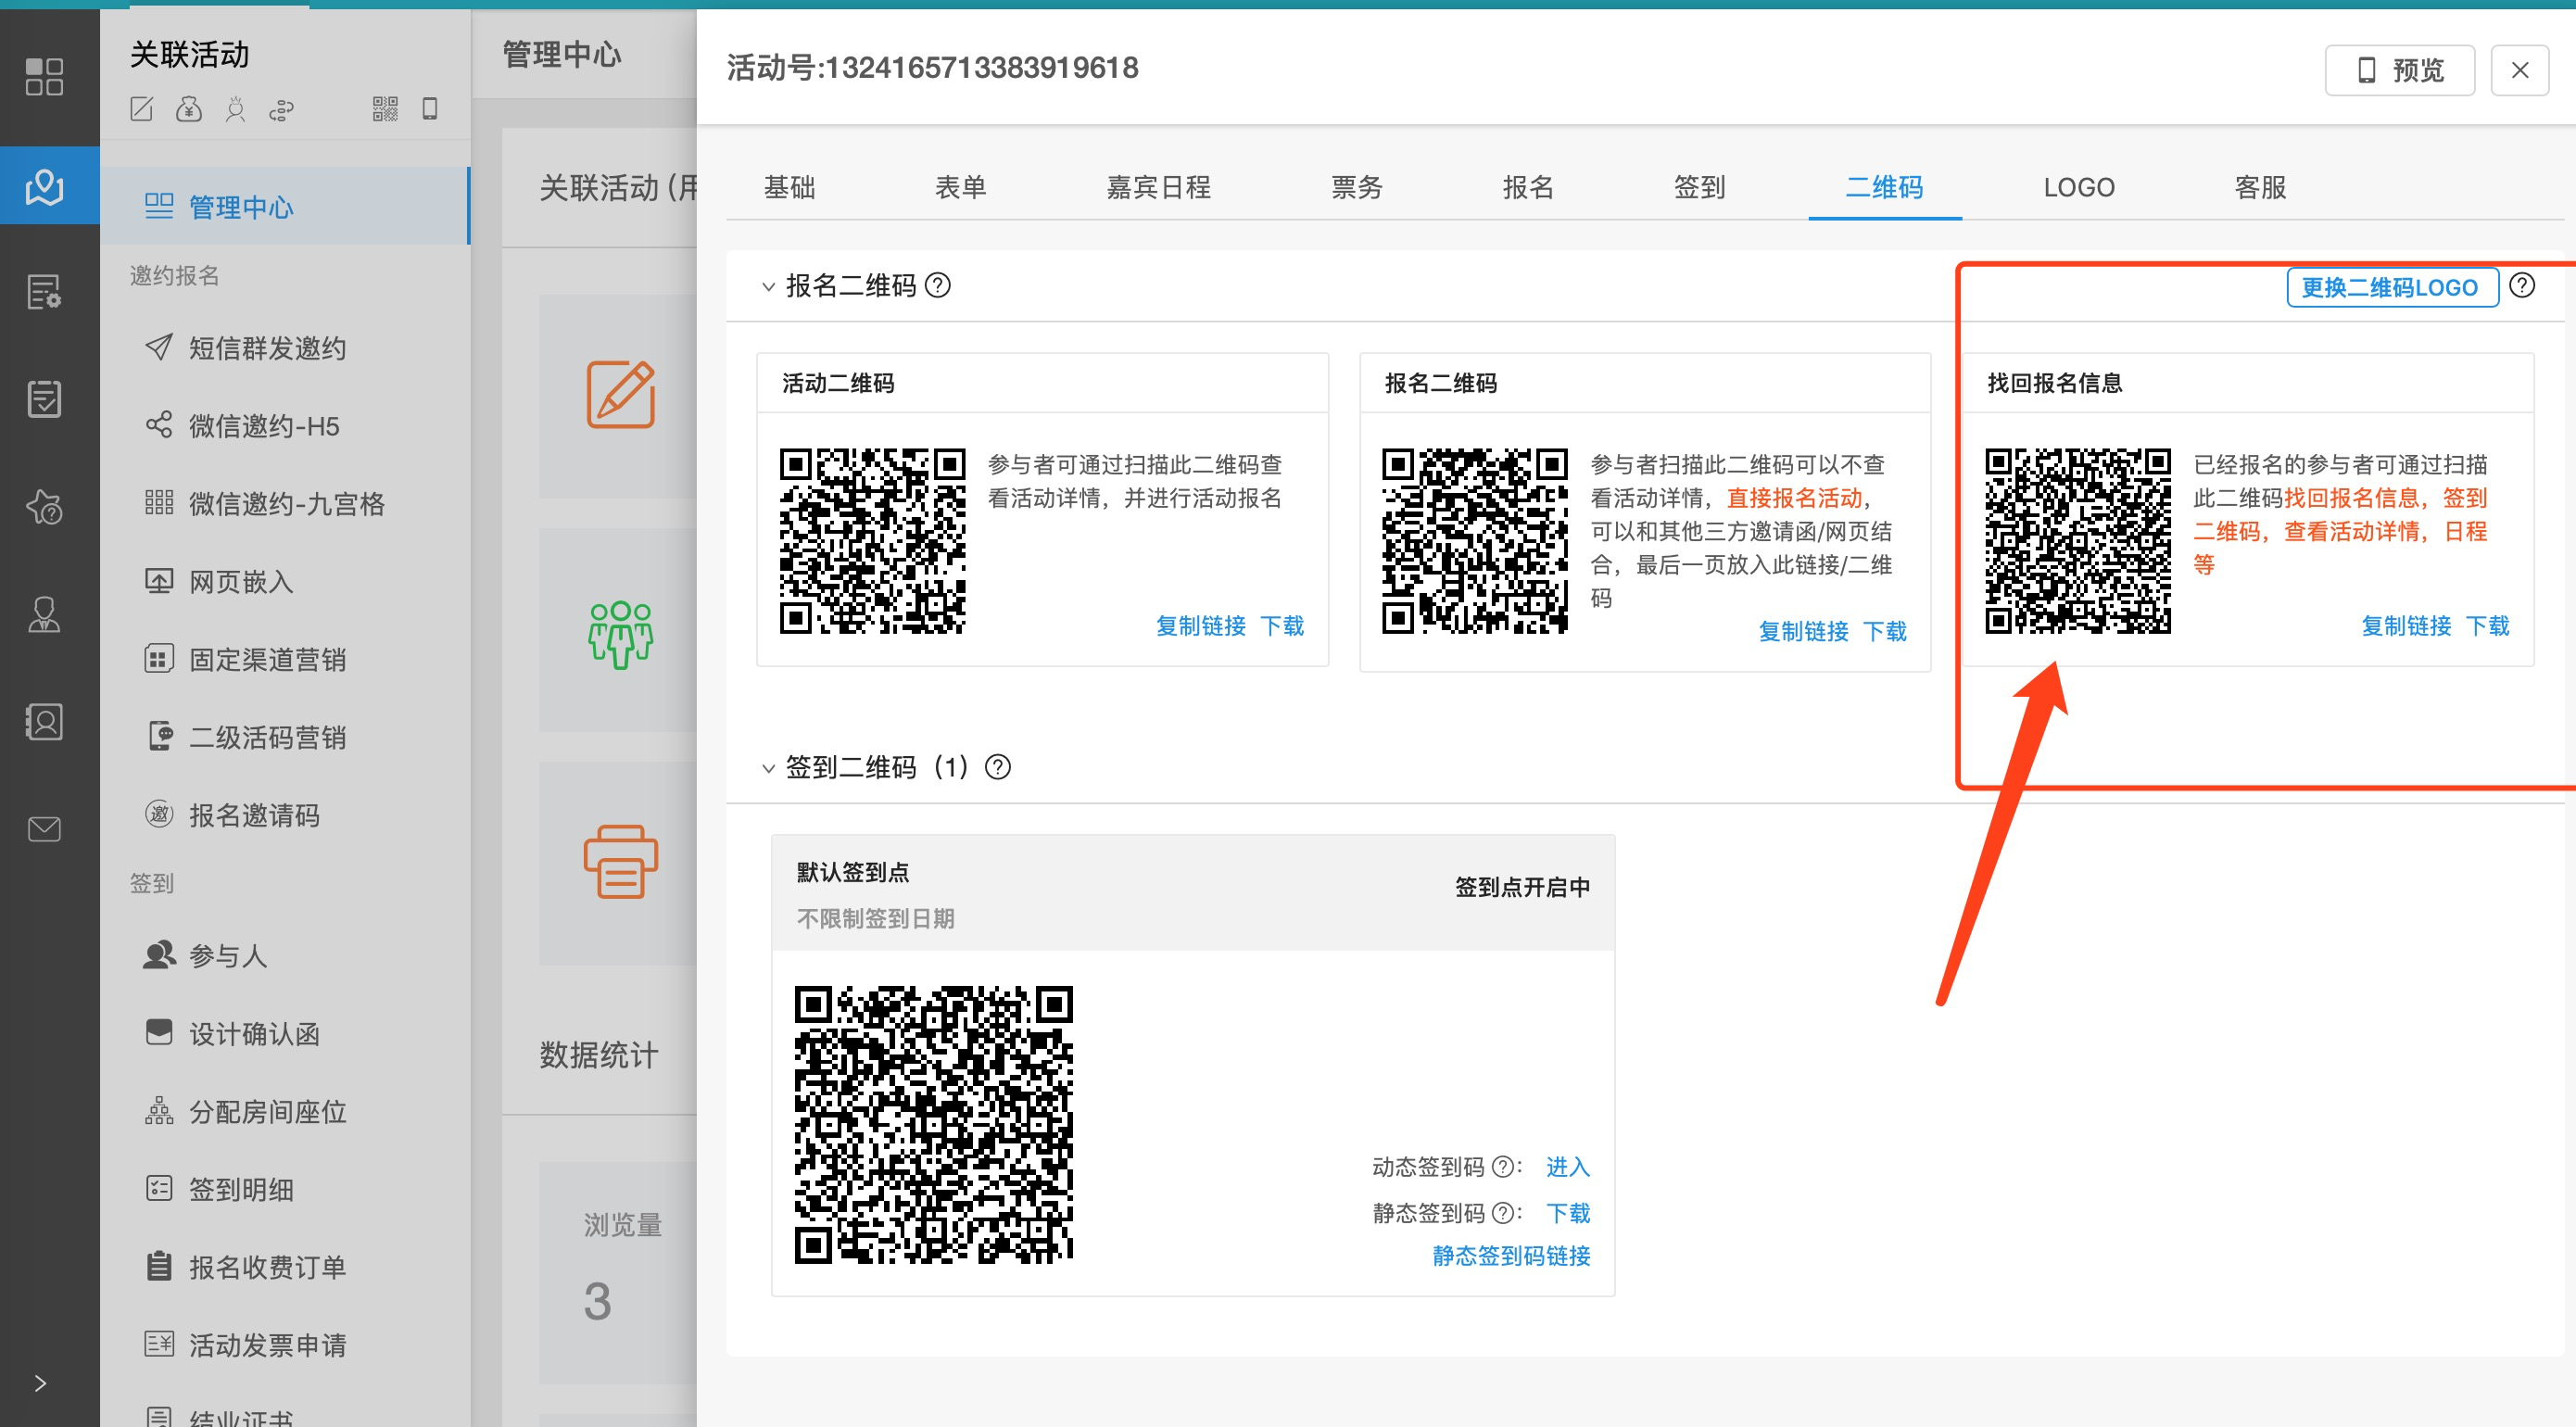Click help icon next to 报名二维码

937,286
